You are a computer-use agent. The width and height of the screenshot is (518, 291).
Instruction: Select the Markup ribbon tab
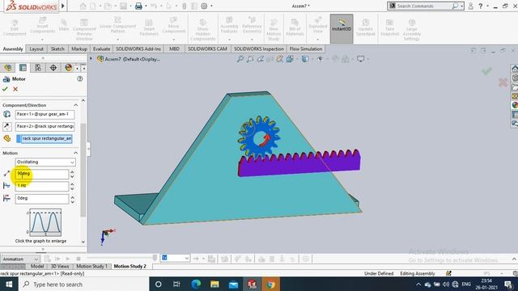79,48
